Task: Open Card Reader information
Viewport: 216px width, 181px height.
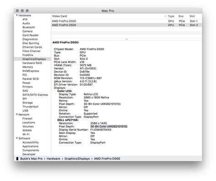Action: [x=31, y=35]
